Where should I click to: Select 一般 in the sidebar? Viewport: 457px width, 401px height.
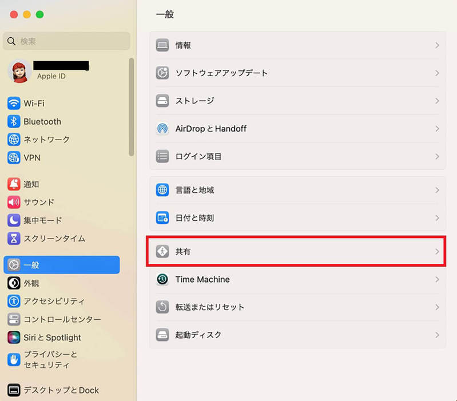click(x=62, y=265)
